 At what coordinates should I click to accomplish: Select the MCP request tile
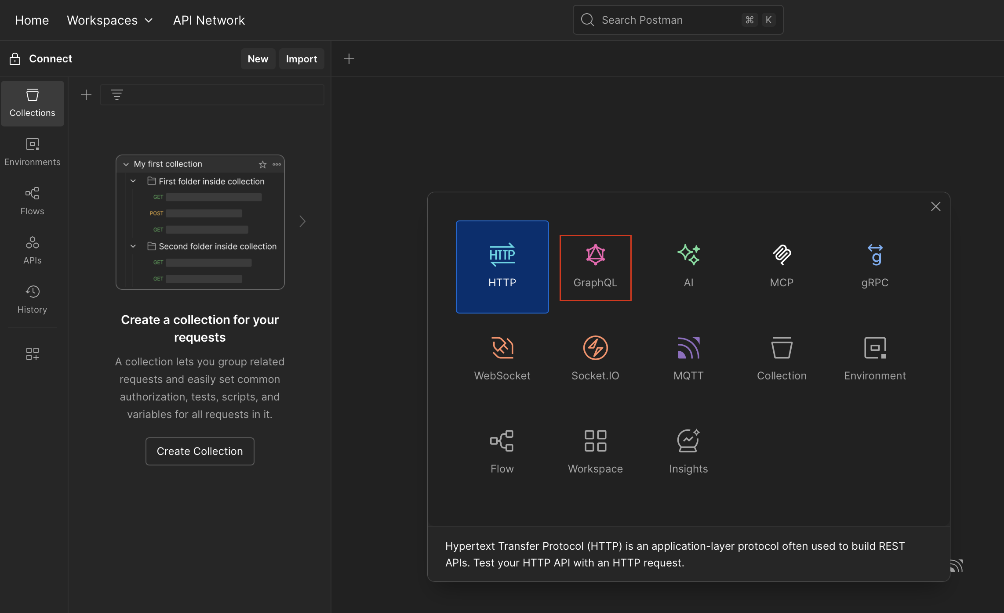782,267
